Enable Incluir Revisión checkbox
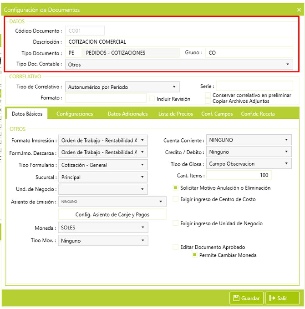 152,98
